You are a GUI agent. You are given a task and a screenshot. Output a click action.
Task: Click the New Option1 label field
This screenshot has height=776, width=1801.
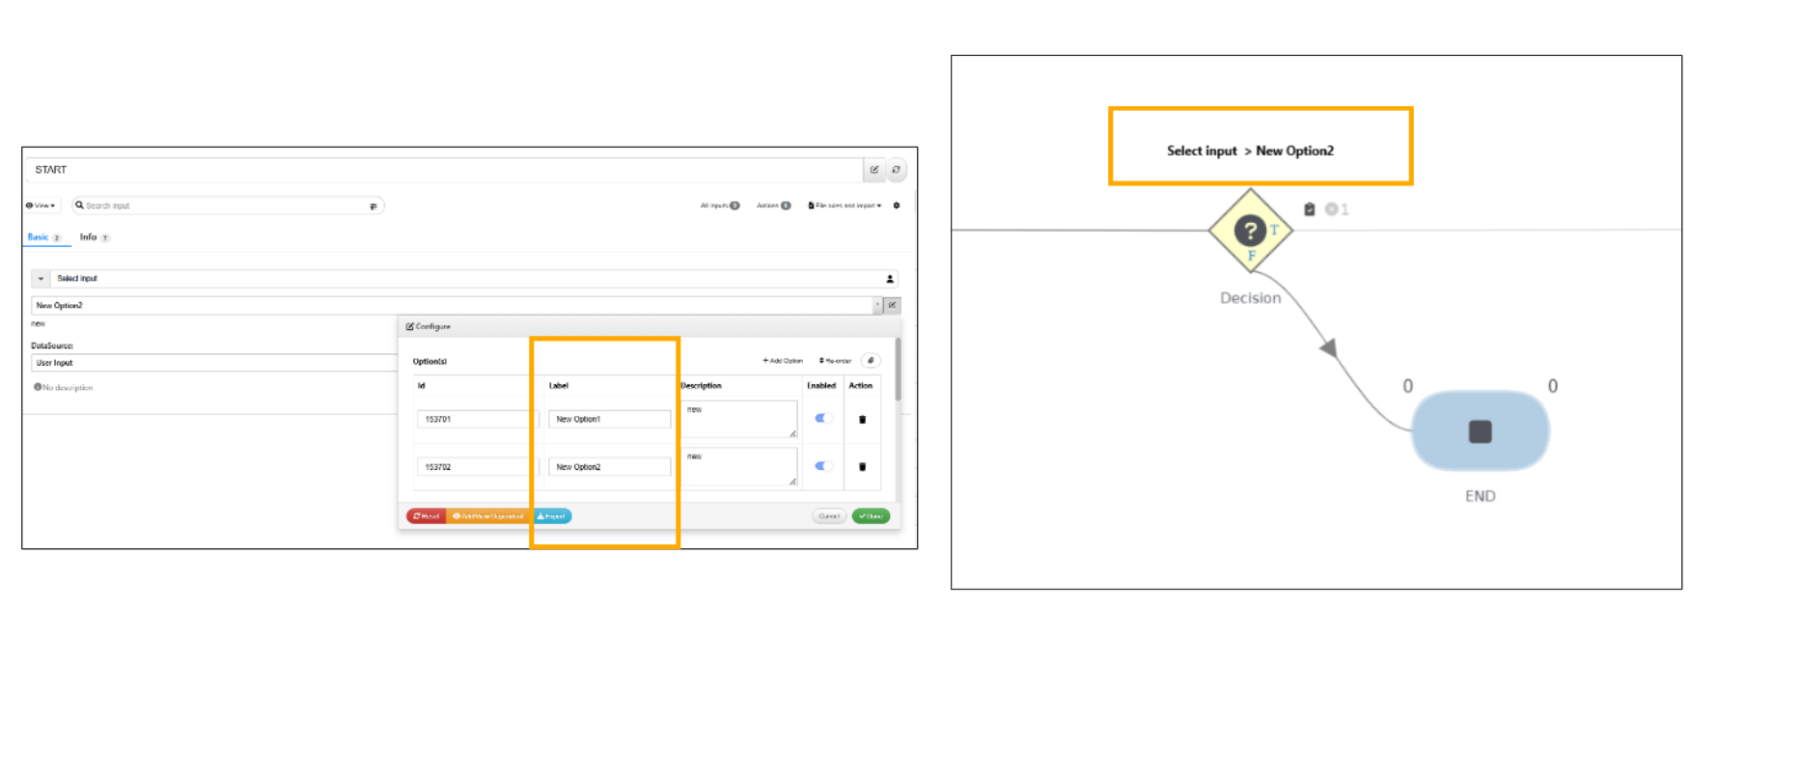[x=609, y=420]
